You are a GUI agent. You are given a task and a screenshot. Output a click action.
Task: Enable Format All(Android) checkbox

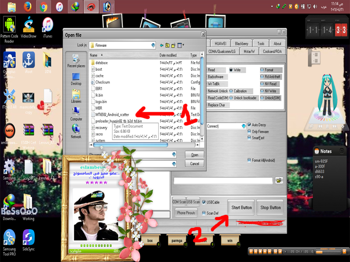click(249, 160)
